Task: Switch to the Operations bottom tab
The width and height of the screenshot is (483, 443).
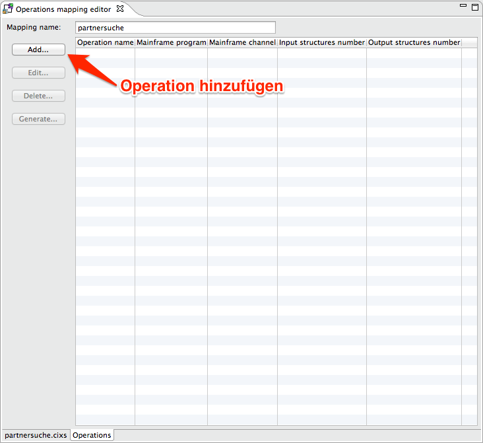Action: tap(92, 435)
